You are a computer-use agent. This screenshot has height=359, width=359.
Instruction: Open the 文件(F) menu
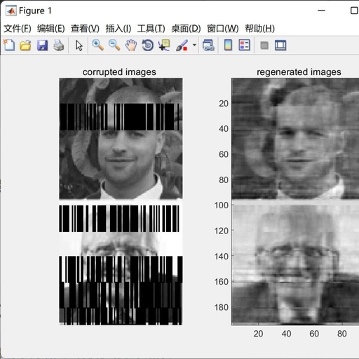[18, 29]
